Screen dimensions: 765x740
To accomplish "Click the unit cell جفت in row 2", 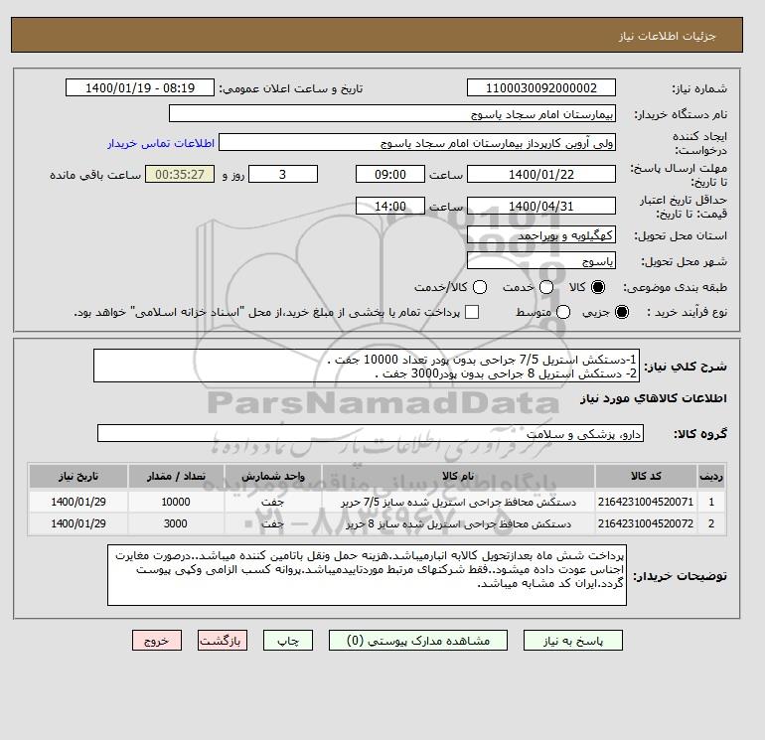I will coord(273,523).
